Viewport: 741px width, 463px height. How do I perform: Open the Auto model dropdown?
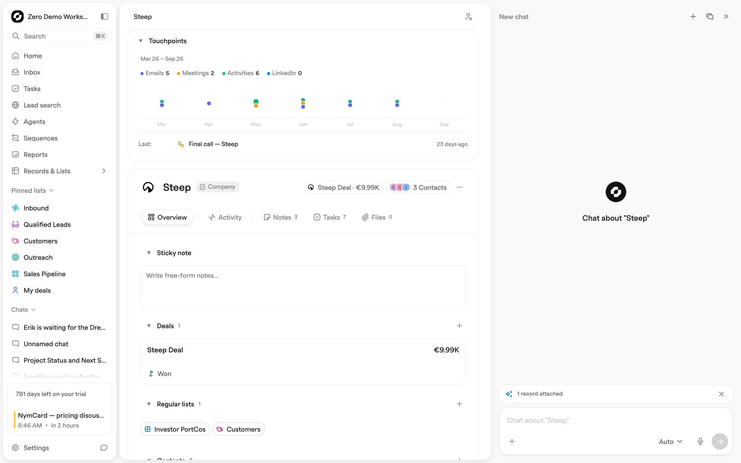[x=670, y=441]
